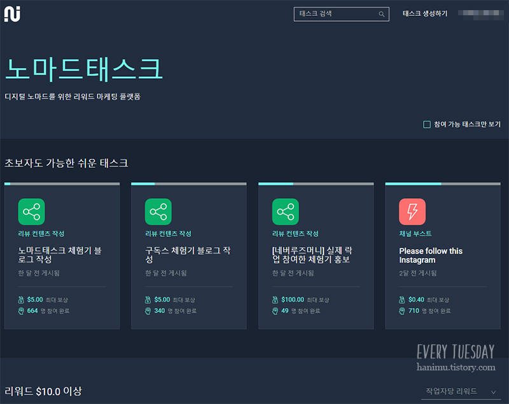Open [네버루즈머니] 실제 락업 참여한 체험기 task
509x404 pixels.
pyautogui.click(x=312, y=255)
